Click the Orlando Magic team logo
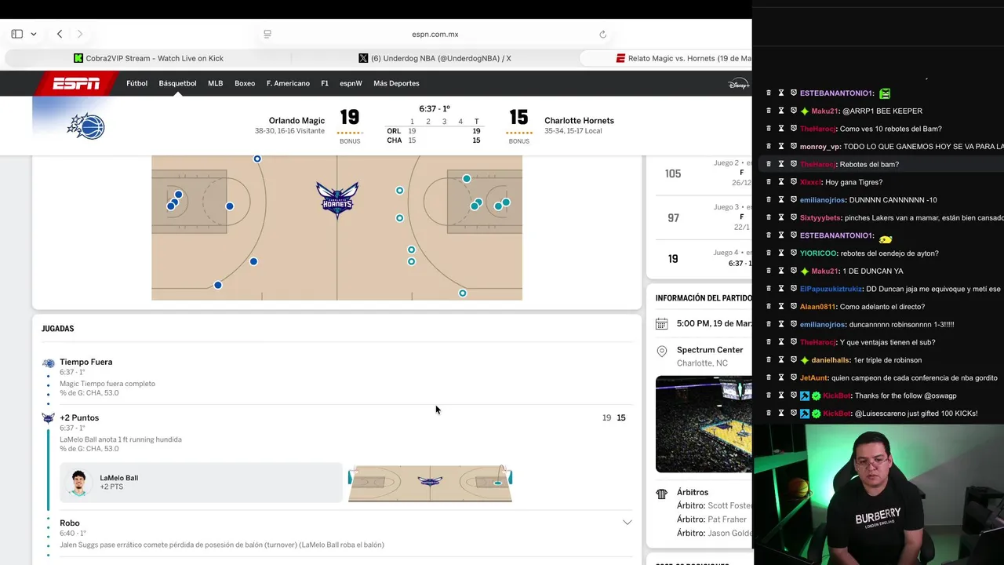The height and width of the screenshot is (565, 1004). (x=86, y=126)
